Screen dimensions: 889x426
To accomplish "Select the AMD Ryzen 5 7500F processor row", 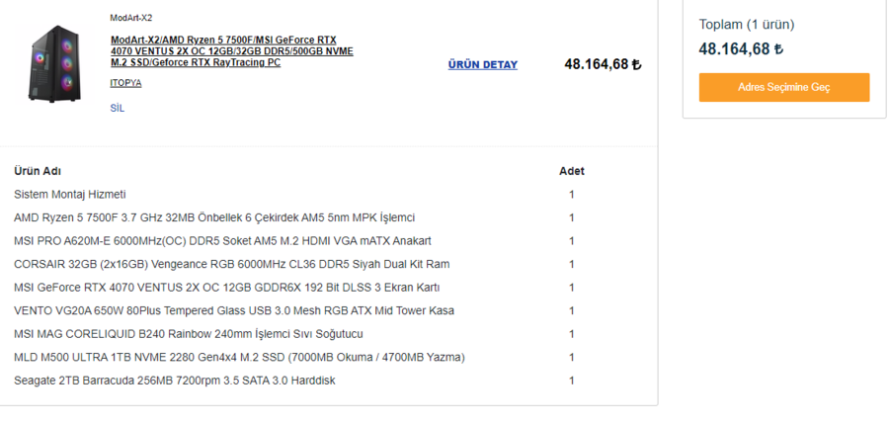I will click(214, 217).
